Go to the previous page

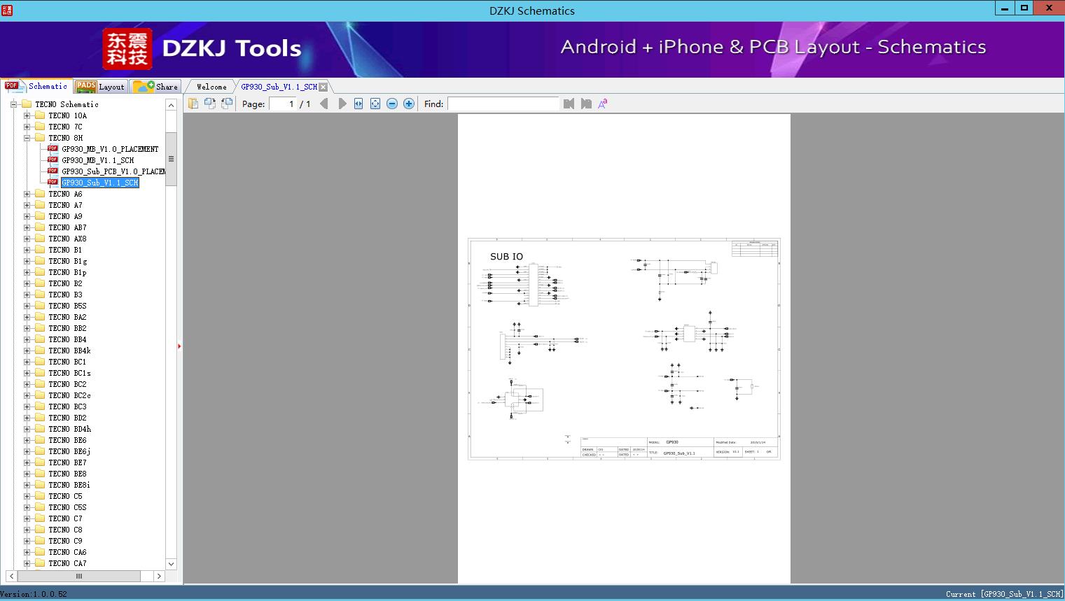pos(323,104)
